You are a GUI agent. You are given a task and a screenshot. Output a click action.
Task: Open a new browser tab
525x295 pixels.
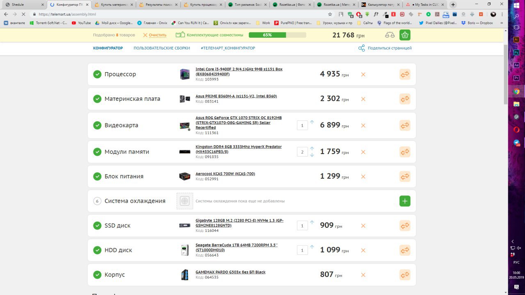click(x=453, y=5)
